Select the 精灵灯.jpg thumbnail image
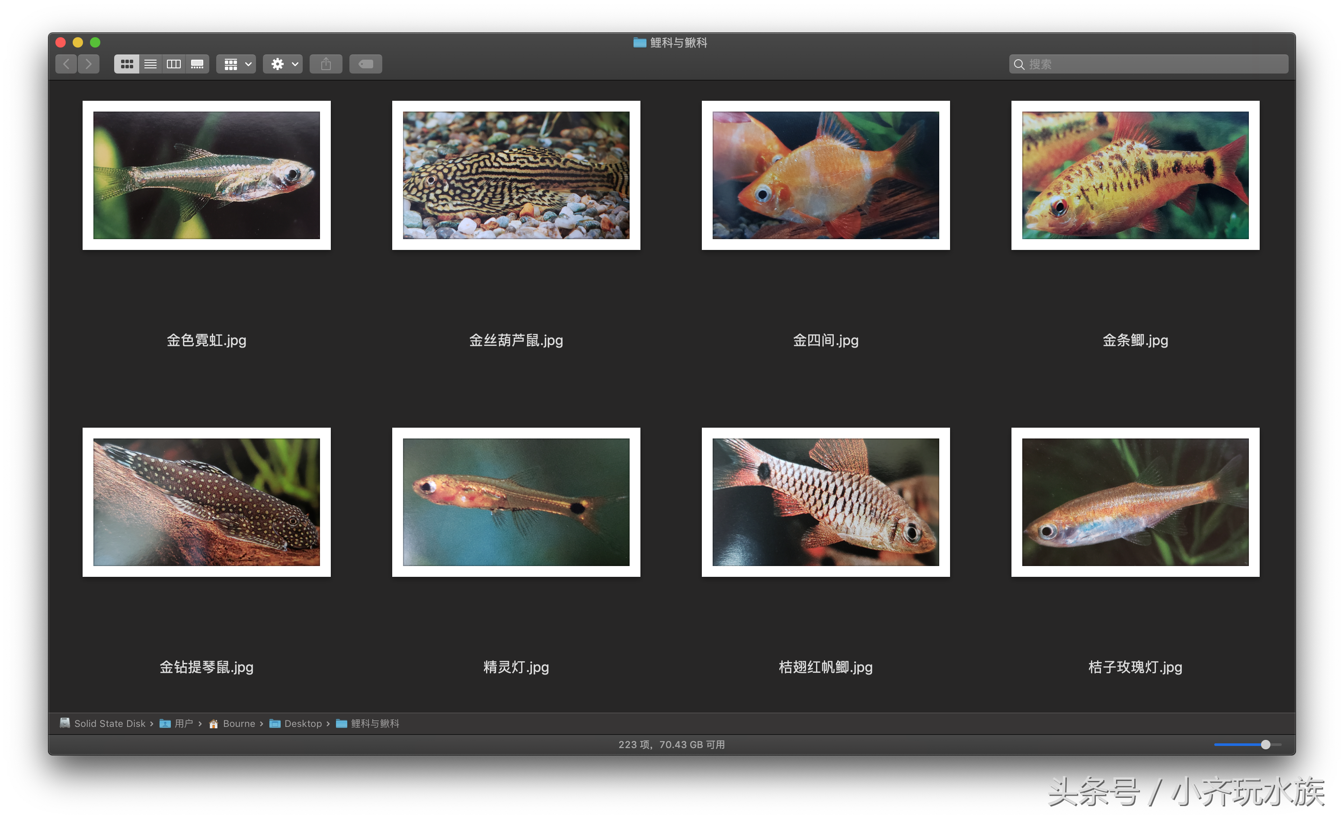 (x=517, y=502)
